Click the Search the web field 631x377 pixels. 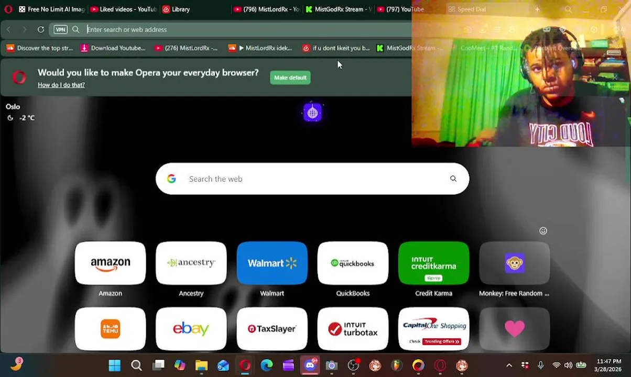tap(312, 179)
